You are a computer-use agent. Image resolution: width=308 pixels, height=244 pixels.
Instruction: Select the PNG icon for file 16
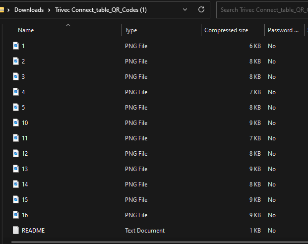click(16, 215)
